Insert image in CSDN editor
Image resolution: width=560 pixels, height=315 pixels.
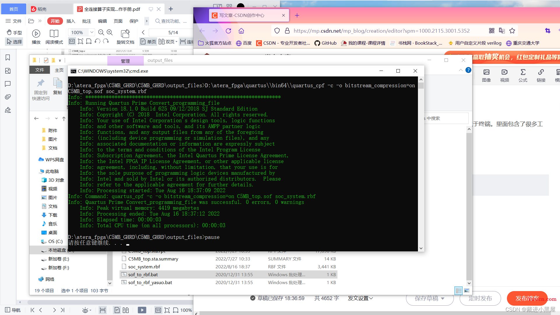coord(487,76)
